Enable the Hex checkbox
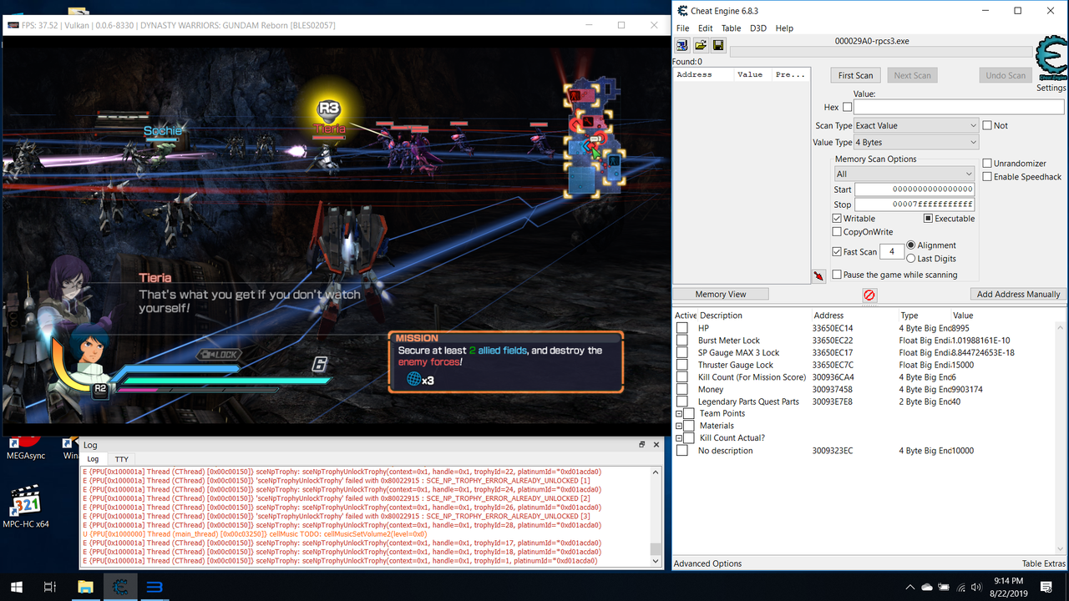 pos(847,107)
